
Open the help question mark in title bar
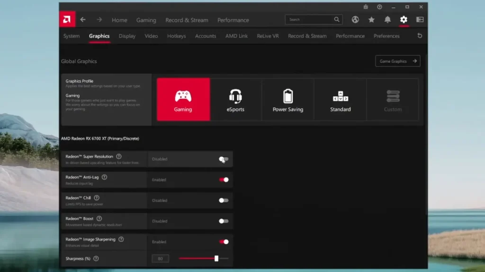(x=379, y=7)
